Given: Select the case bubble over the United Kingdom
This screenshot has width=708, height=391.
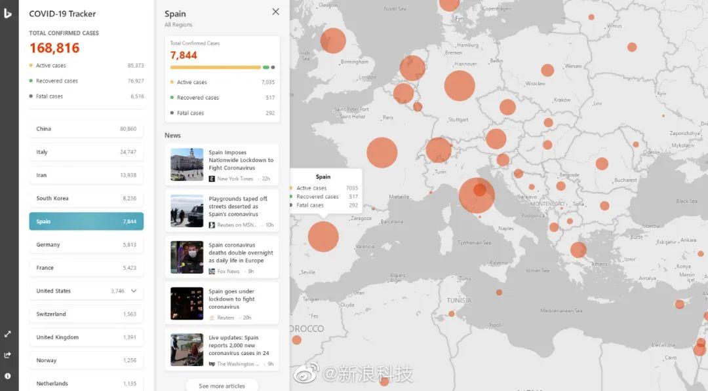Looking at the screenshot, I should coord(333,41).
